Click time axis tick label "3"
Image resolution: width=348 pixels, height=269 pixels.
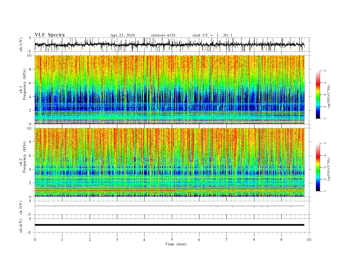coord(117,240)
